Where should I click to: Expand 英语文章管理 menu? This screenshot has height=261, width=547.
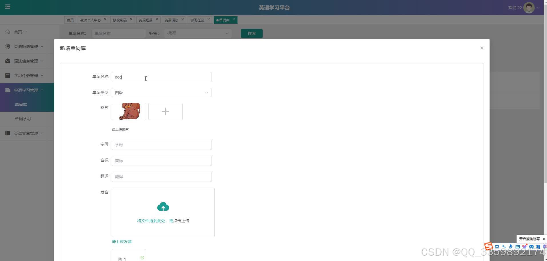[x=42, y=133]
